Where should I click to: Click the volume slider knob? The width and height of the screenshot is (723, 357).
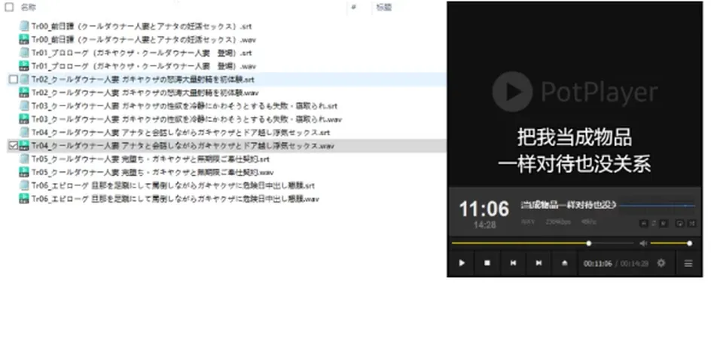(690, 243)
